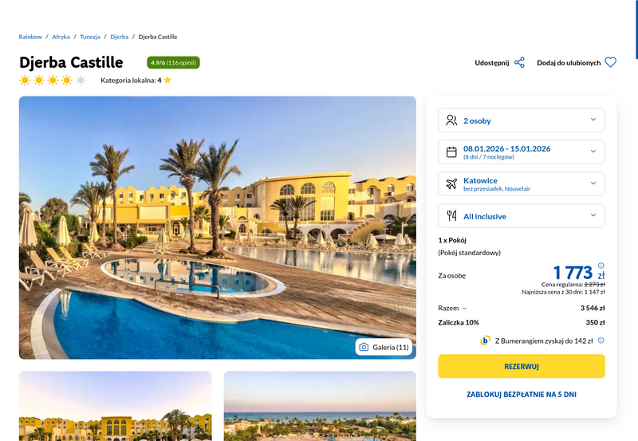Viewport: 638px width, 441px height.
Task: Click the camera icon in Galeria button
Action: pyautogui.click(x=364, y=347)
